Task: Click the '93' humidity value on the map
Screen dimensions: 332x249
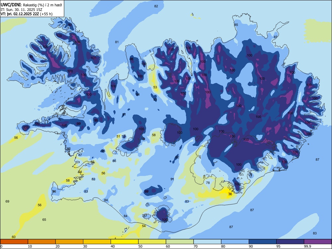Action: [x=155, y=100]
